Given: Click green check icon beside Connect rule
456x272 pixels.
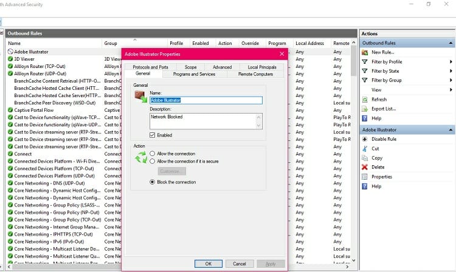Looking at the screenshot, I should pyautogui.click(x=10, y=154).
